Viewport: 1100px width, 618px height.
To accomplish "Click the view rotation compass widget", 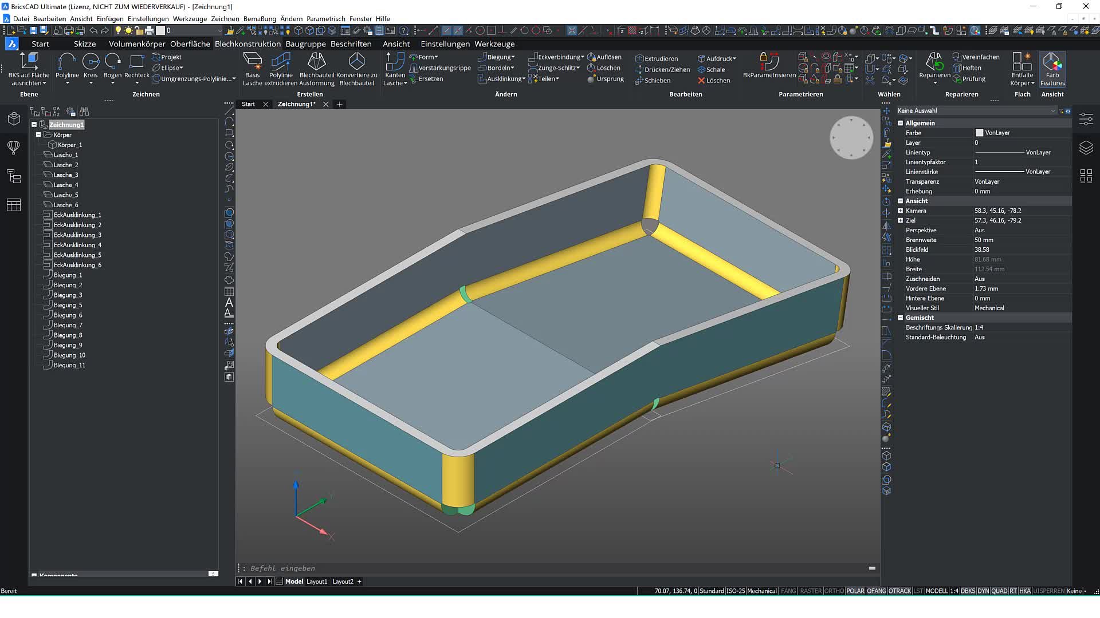I will click(851, 138).
